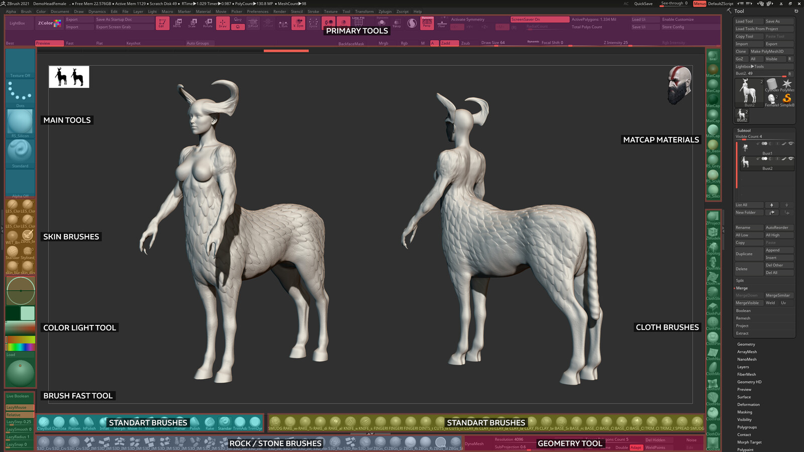Click the S.Pivot icon

[x=253, y=23]
